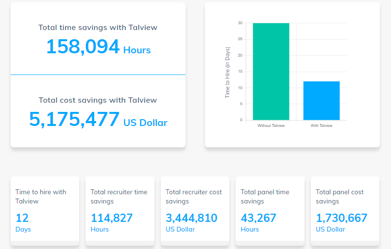Click the Without Talview axis label
Image resolution: width=391 pixels, height=249 pixels.
click(271, 125)
